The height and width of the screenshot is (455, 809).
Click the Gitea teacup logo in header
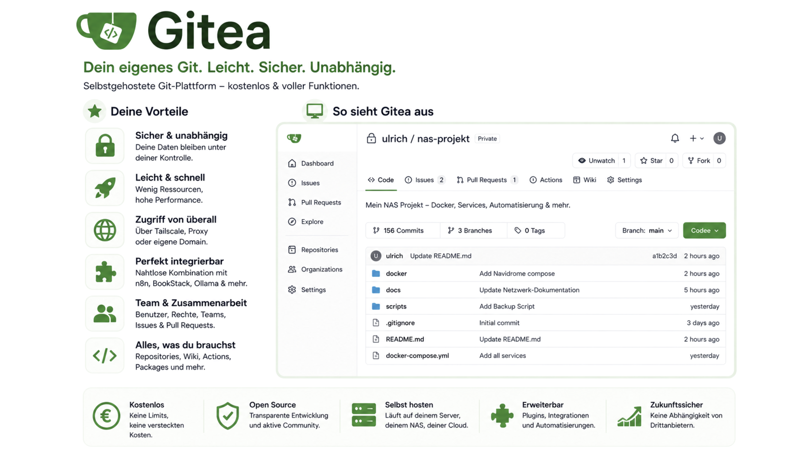[107, 31]
